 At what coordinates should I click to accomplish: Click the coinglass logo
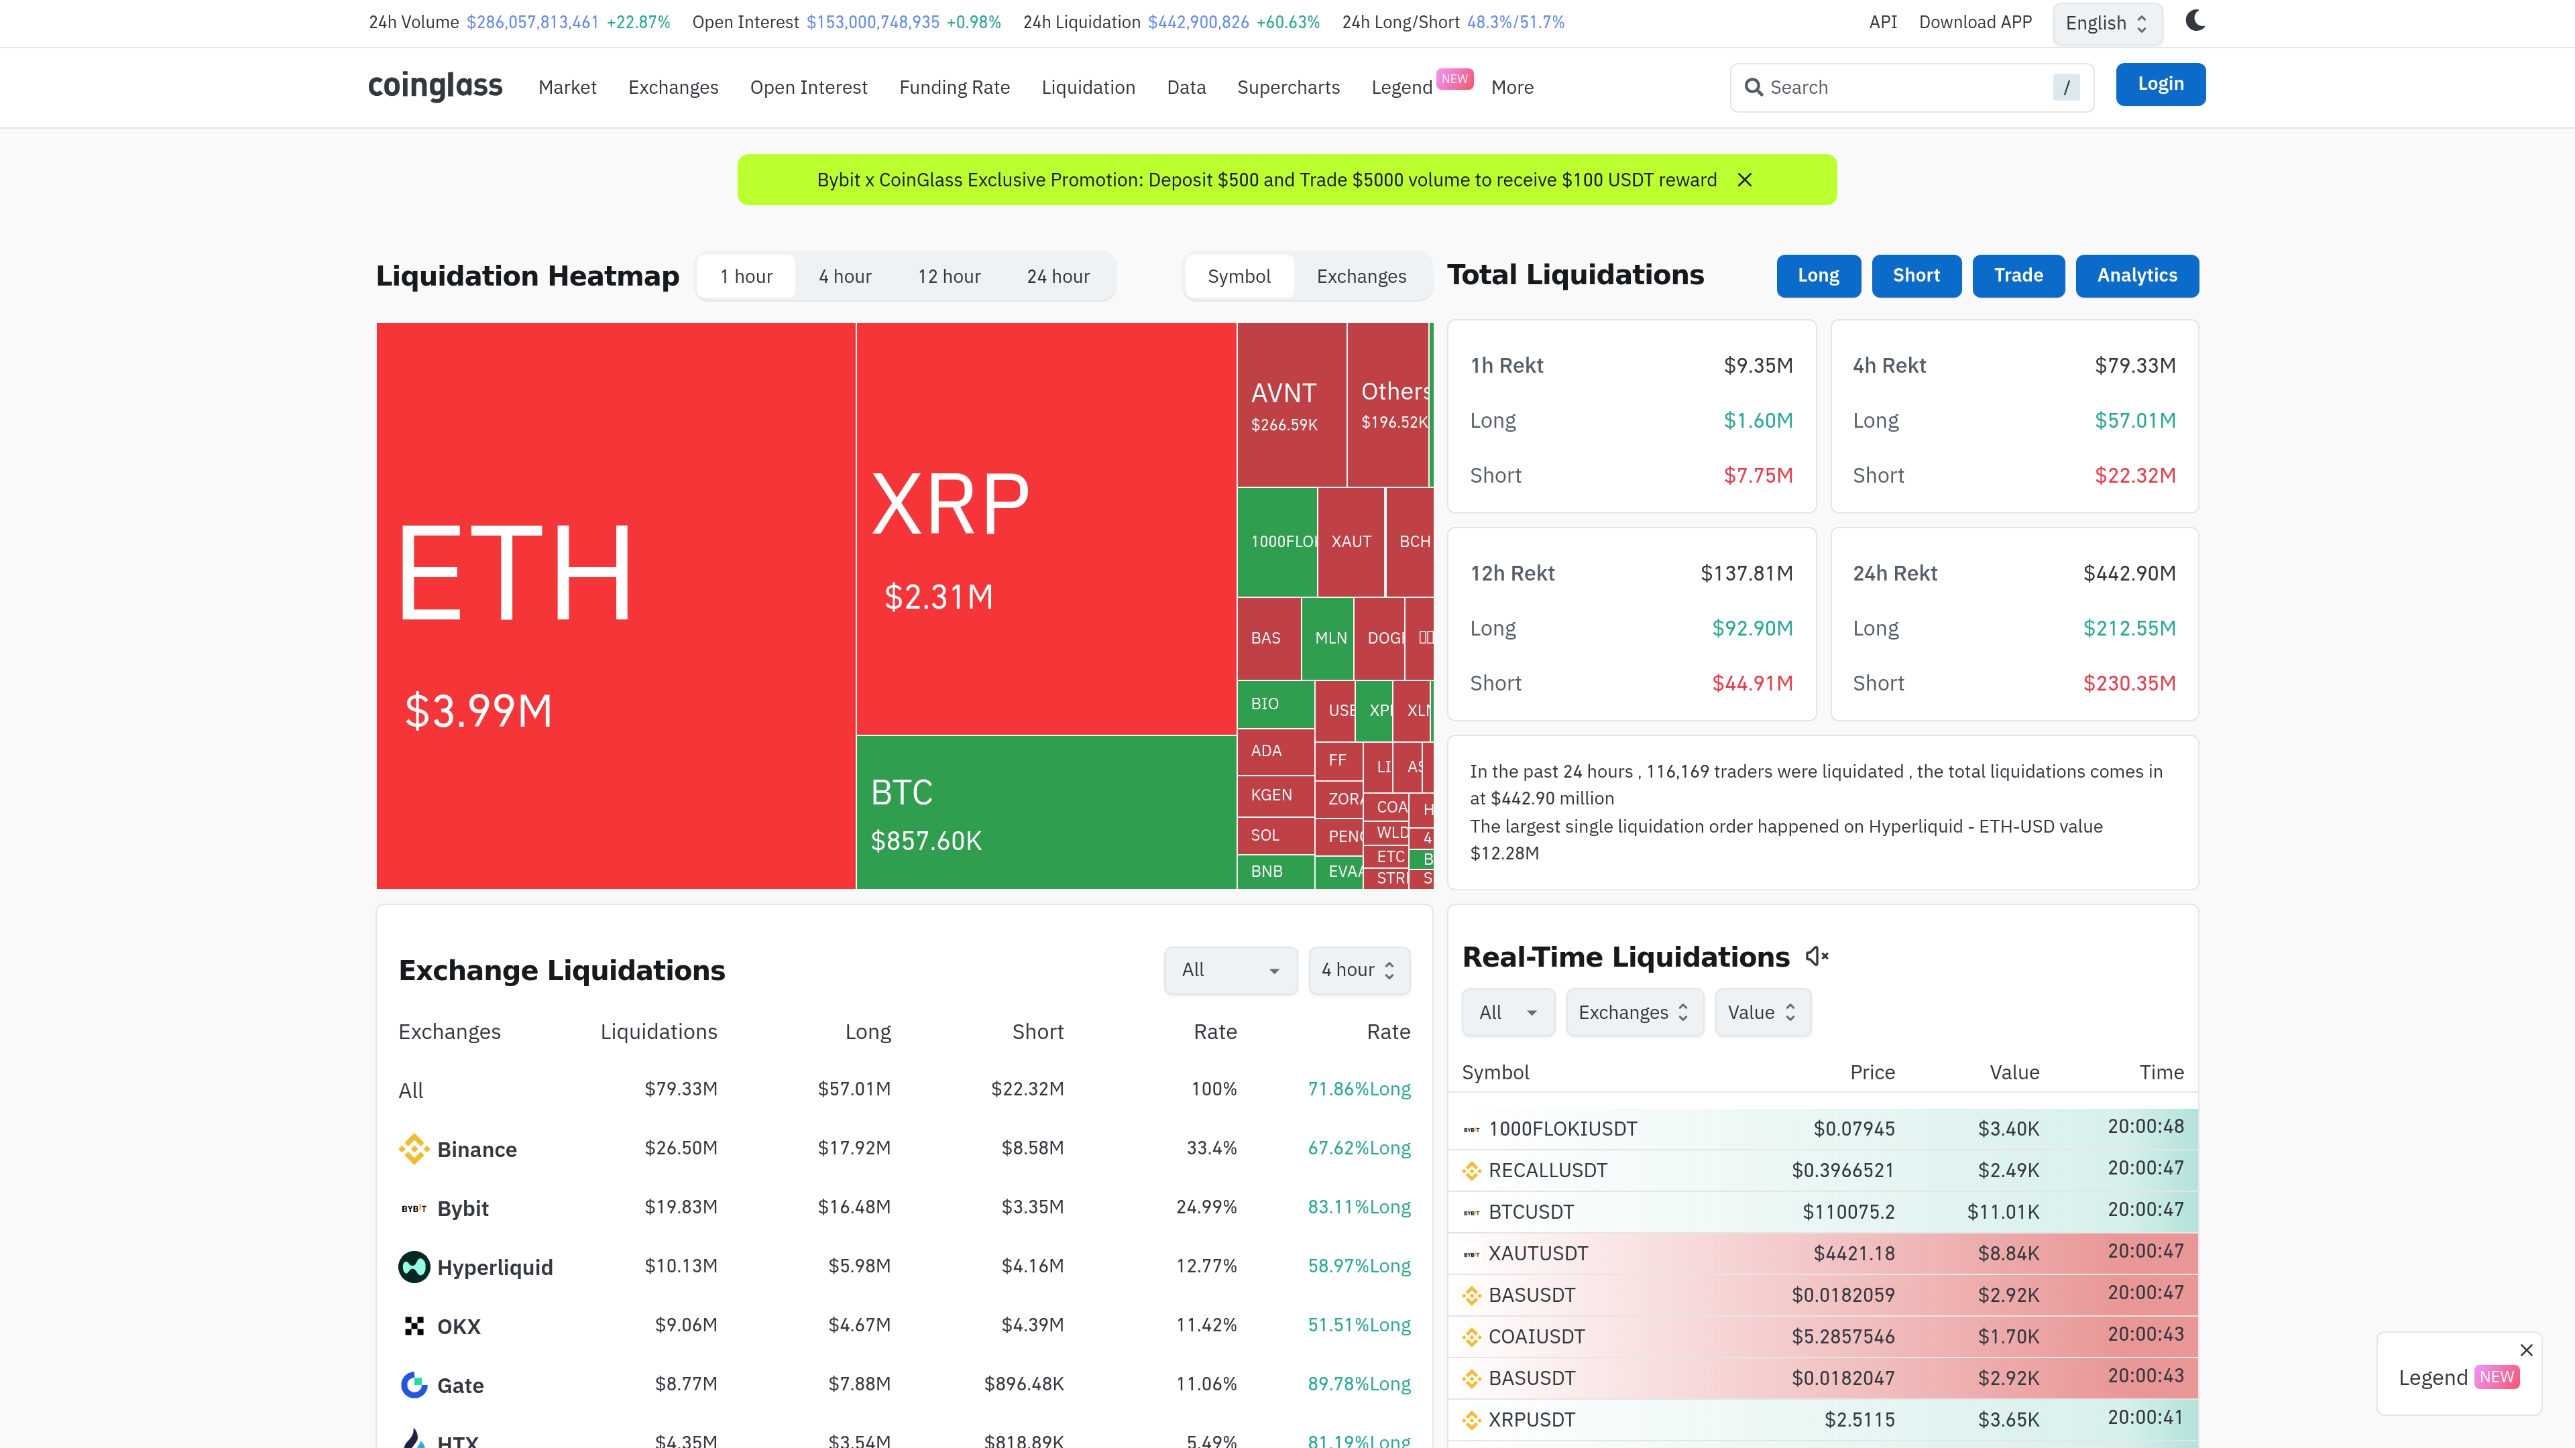(435, 86)
